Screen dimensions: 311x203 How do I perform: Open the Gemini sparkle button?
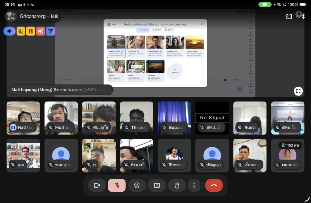9,31
